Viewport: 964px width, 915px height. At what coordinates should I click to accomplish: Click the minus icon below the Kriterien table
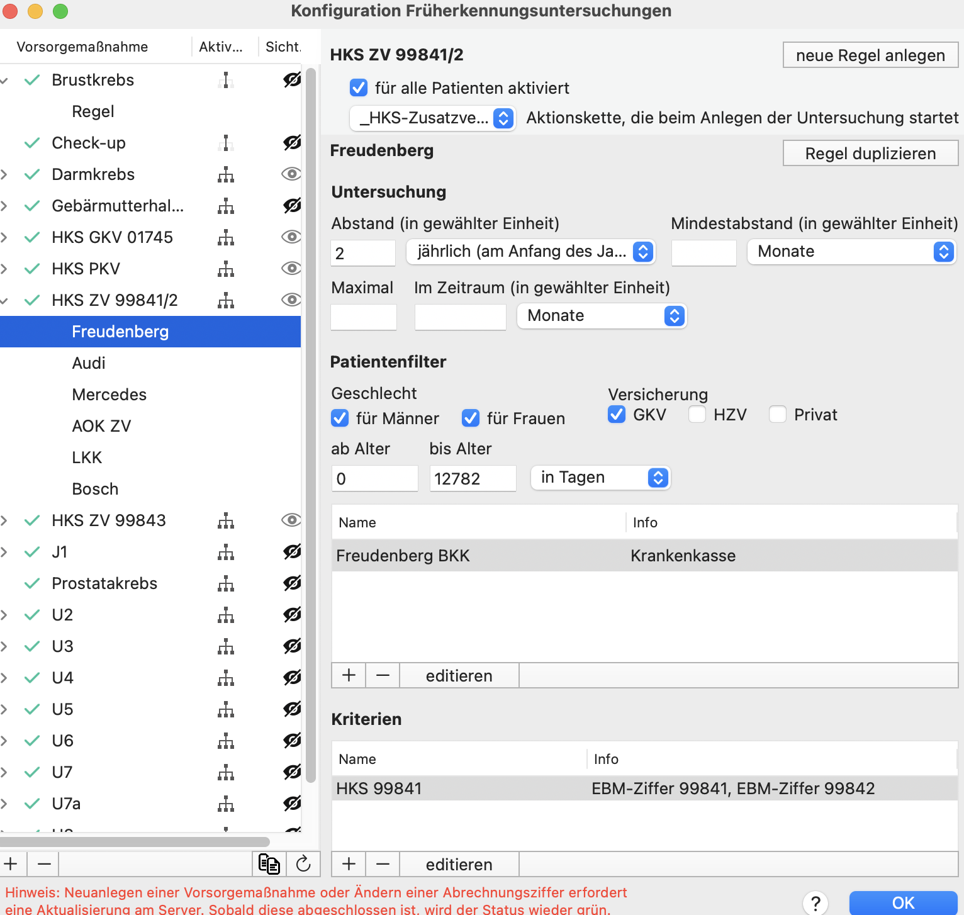pyautogui.click(x=383, y=864)
